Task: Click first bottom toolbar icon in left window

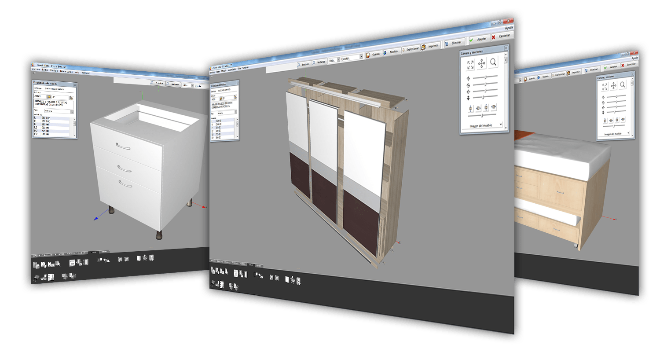Action: coord(36,265)
